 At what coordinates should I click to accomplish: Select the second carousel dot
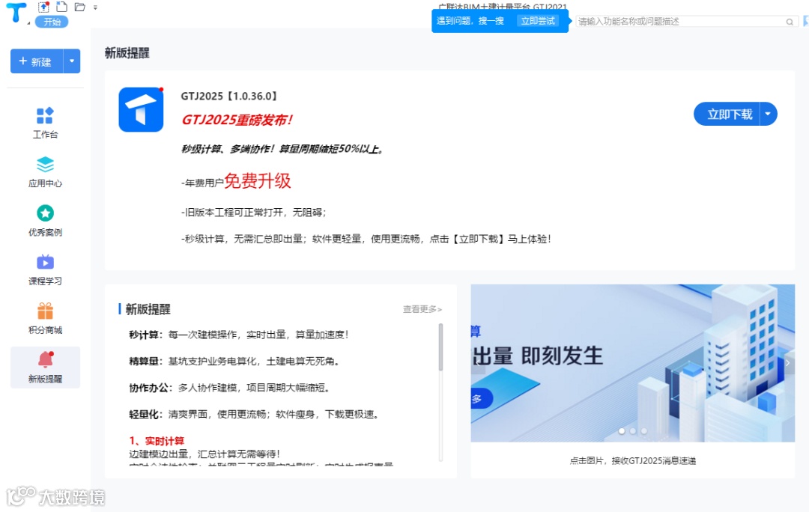click(x=633, y=431)
